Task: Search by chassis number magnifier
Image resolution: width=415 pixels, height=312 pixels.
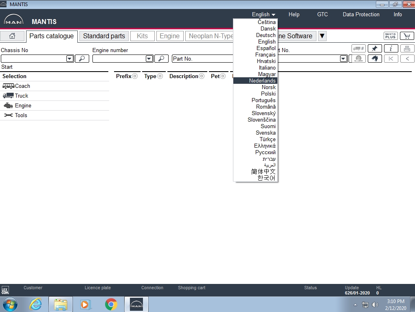Action: click(82, 59)
